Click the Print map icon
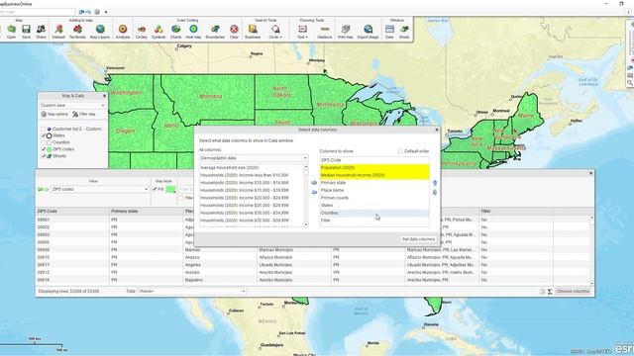634x356 pixels. click(x=346, y=32)
